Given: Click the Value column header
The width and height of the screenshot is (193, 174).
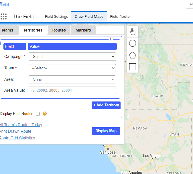Looking at the screenshot, I should 72,46.
